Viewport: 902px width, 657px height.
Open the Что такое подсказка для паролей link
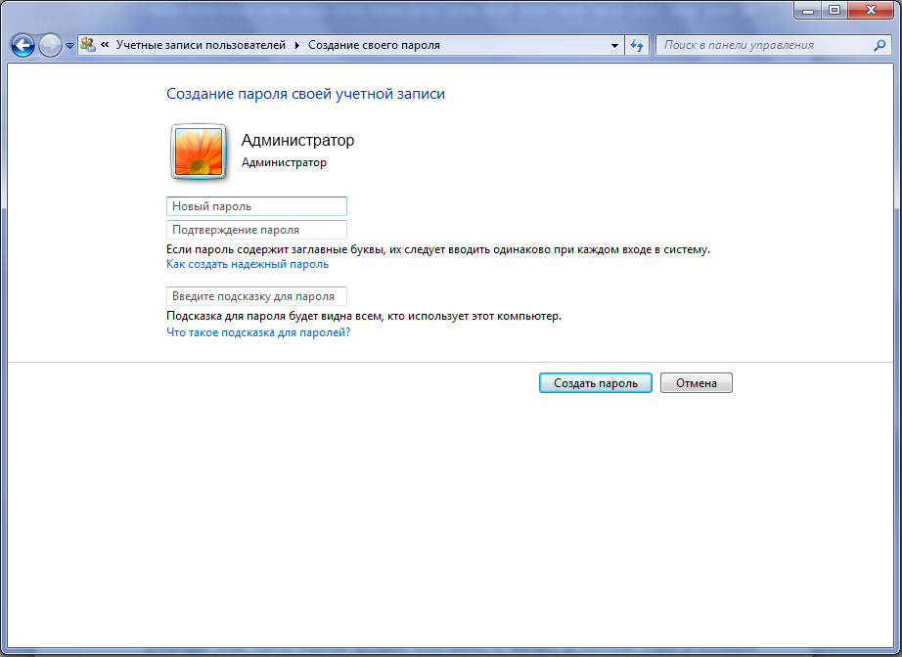pyautogui.click(x=258, y=332)
